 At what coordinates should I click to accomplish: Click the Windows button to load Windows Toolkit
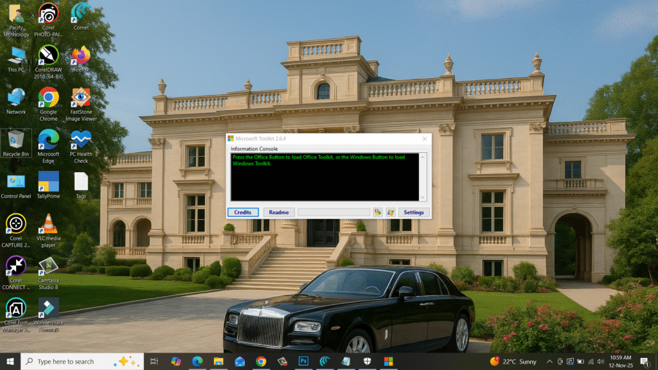390,212
